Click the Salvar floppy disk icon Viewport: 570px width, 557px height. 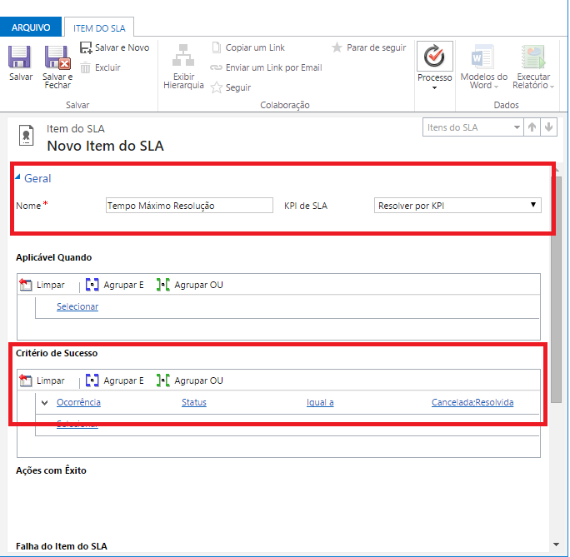[20, 57]
